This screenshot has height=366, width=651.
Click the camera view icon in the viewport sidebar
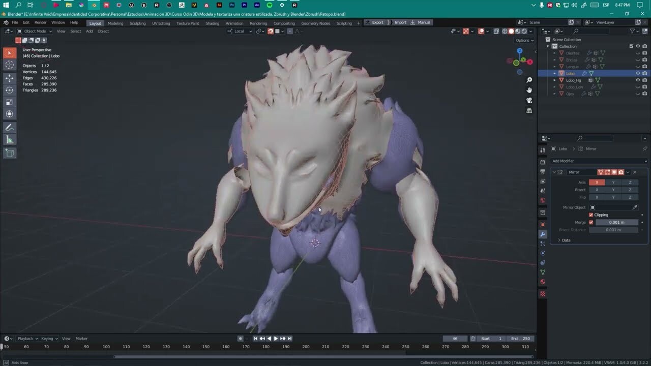529,100
